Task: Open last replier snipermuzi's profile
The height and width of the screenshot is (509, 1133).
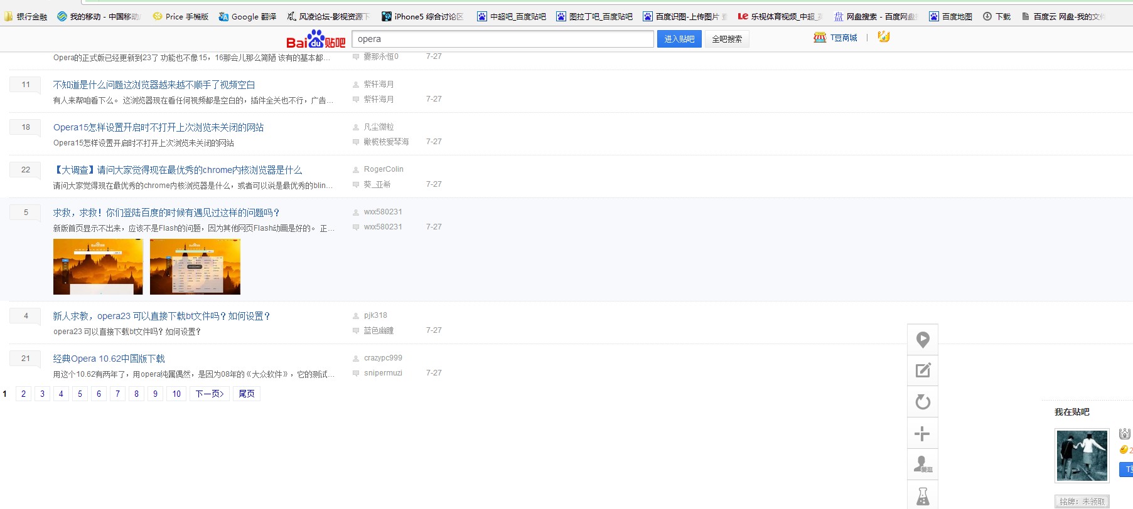Action: coord(383,373)
